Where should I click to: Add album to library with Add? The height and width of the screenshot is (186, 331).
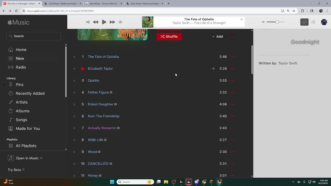click(217, 36)
